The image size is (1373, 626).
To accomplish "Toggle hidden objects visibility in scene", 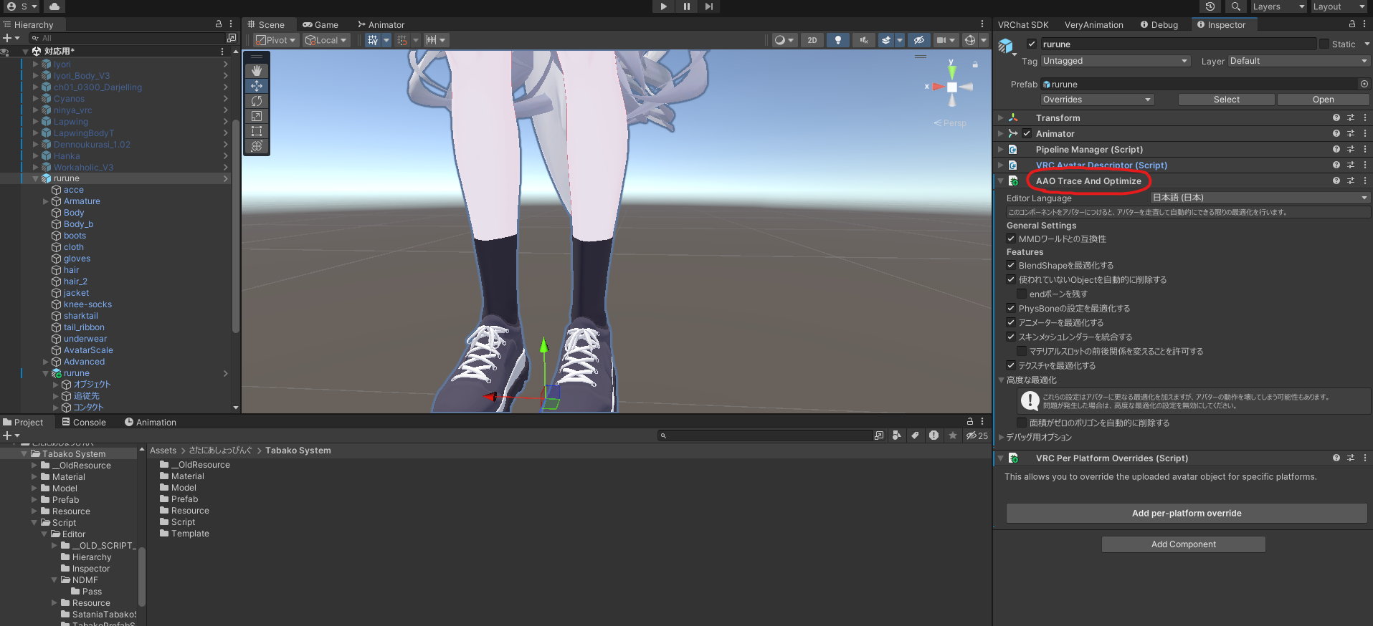I will pos(919,40).
